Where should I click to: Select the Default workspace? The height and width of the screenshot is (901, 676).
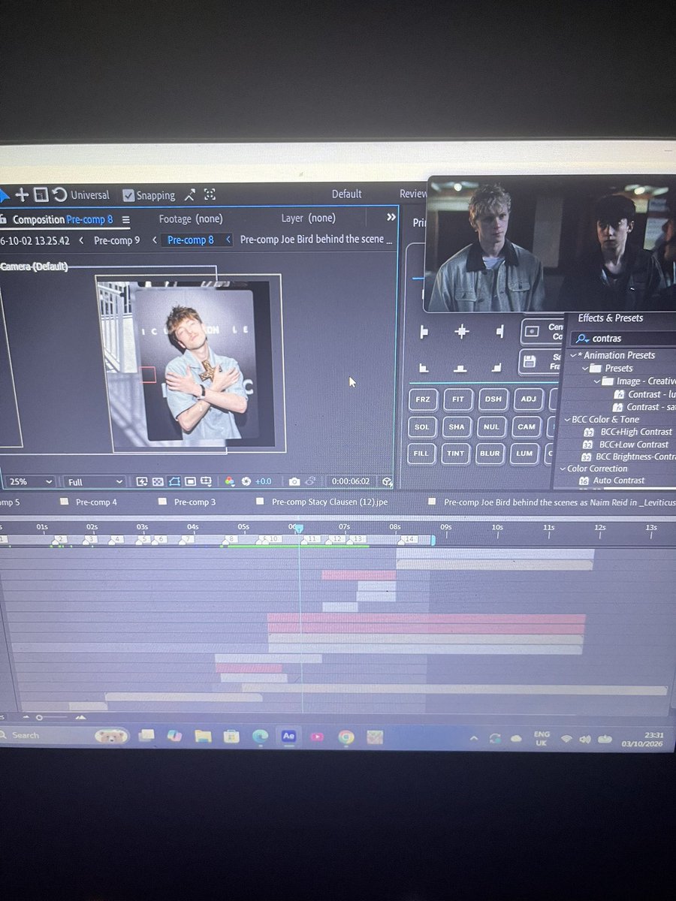(x=346, y=194)
